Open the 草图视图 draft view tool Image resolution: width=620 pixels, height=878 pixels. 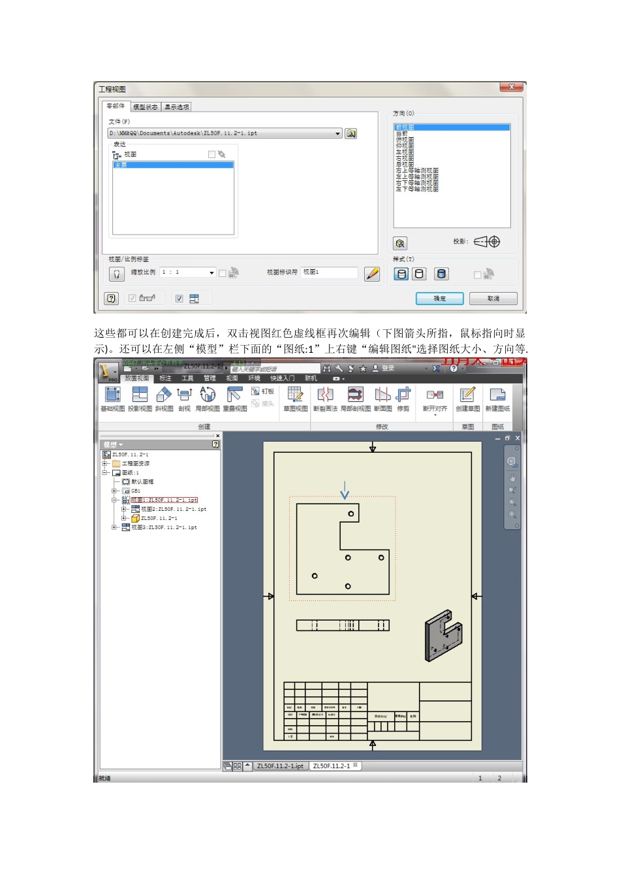point(296,399)
